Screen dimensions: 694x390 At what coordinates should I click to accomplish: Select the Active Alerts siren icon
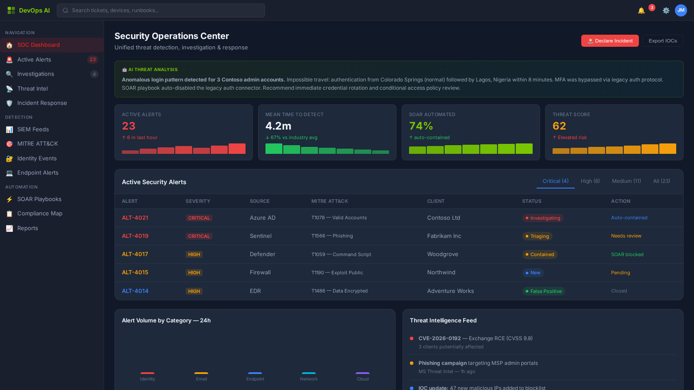(x=9, y=59)
